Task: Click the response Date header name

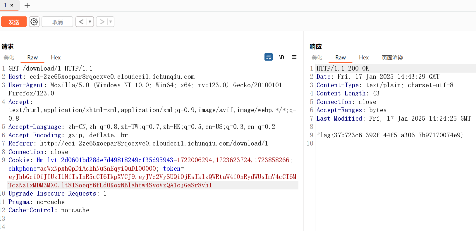Action: (323, 77)
